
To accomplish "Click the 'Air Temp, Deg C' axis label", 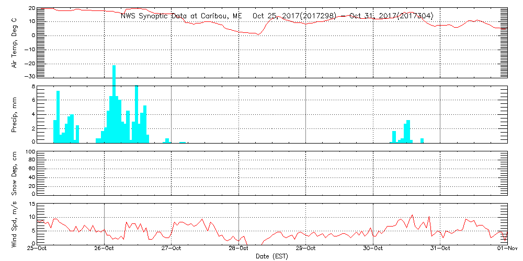I will pos(15,42).
